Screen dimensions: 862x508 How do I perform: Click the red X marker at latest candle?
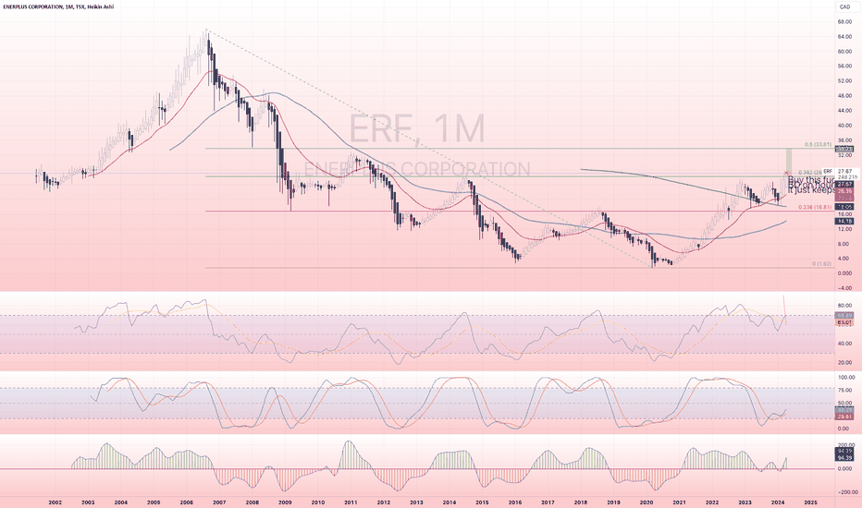pyautogui.click(x=786, y=174)
